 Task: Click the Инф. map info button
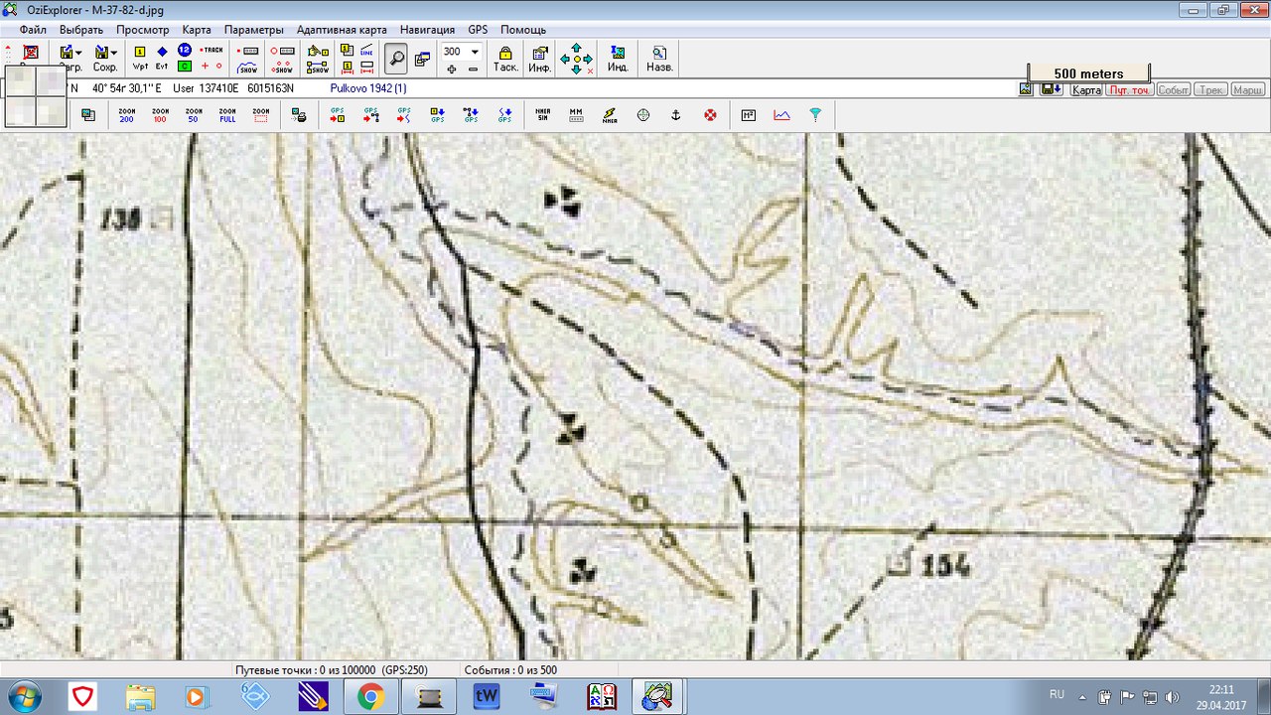[x=540, y=59]
